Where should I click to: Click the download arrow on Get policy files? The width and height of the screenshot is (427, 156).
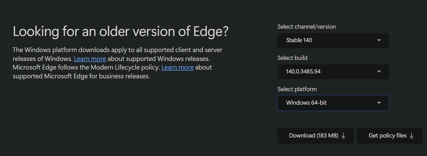(412, 136)
